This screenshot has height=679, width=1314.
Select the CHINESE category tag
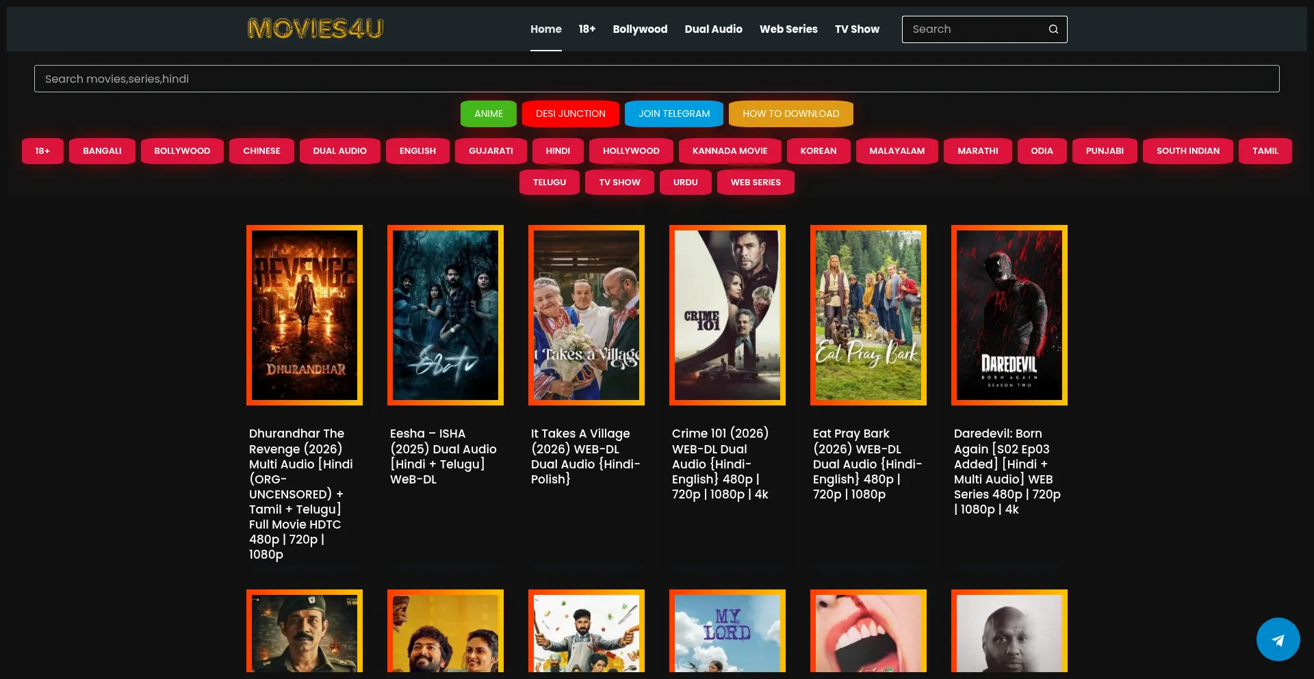click(261, 151)
